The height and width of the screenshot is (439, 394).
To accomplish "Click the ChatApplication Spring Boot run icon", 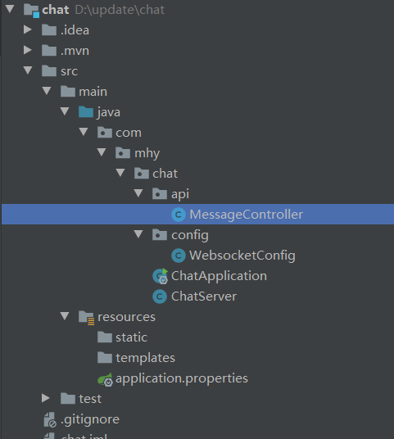I will tap(161, 276).
